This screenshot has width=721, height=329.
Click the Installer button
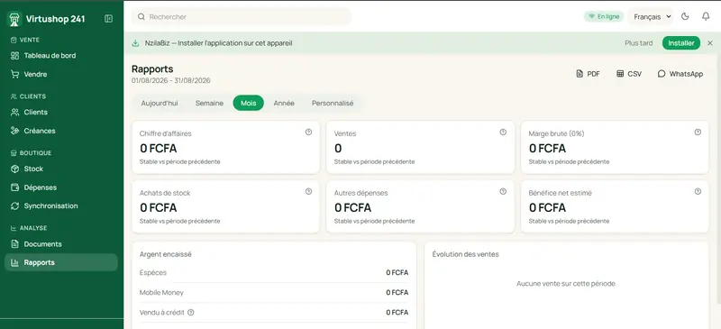[681, 43]
